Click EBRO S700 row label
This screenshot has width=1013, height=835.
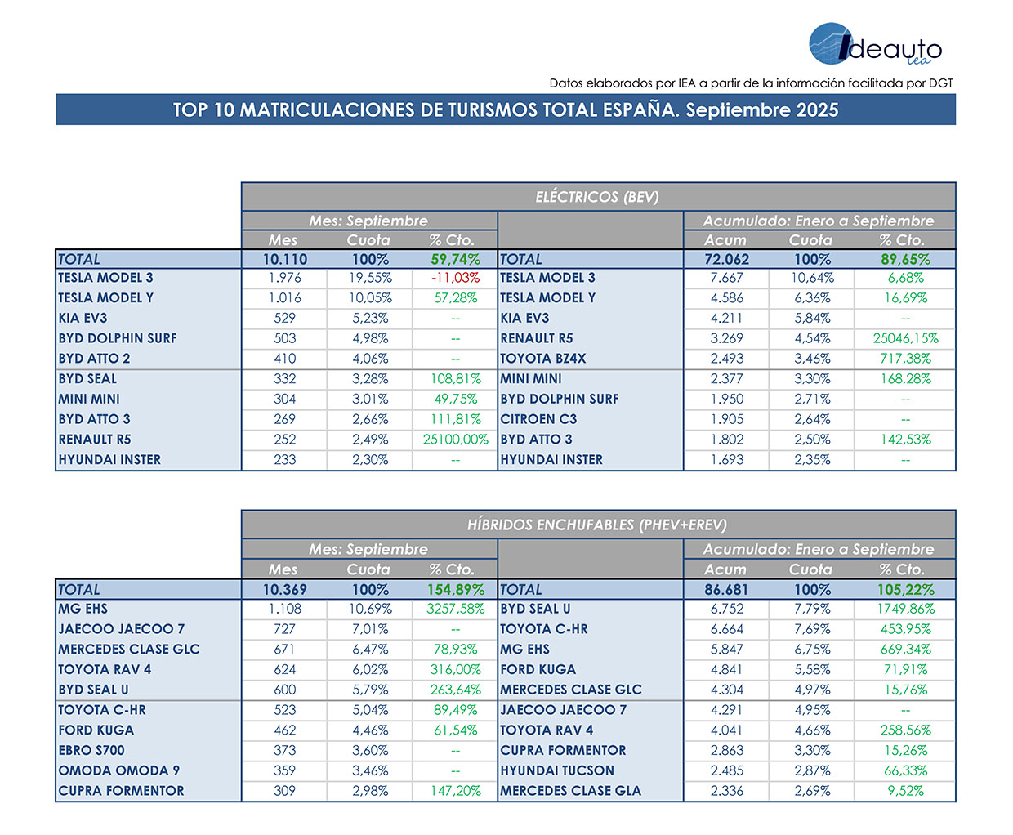91,750
